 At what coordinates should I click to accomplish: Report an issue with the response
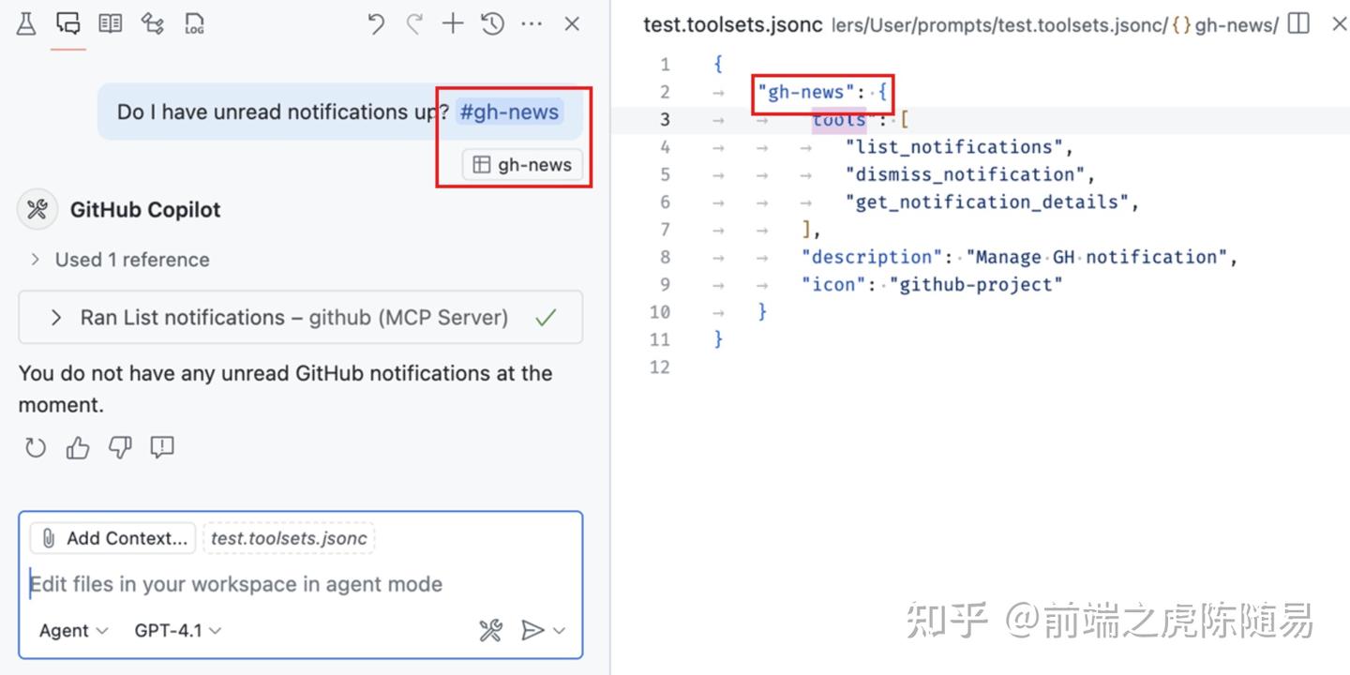[x=161, y=447]
